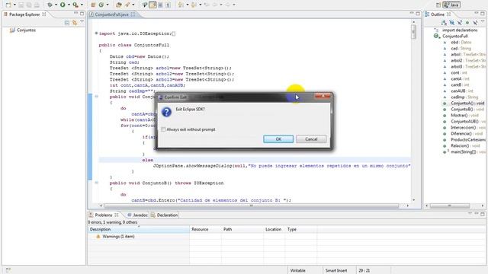This screenshot has height=274, width=488.
Task: Open the New Java Class dropdown arrow
Action: tap(108, 5)
